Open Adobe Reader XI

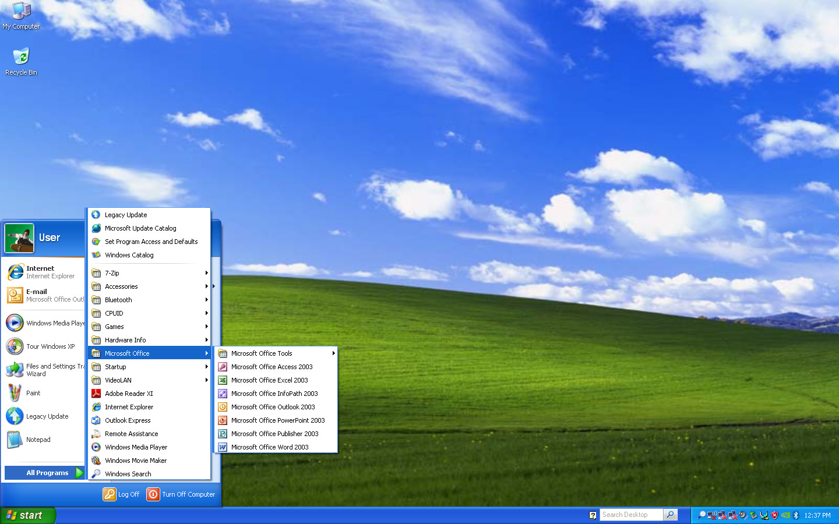[149, 394]
